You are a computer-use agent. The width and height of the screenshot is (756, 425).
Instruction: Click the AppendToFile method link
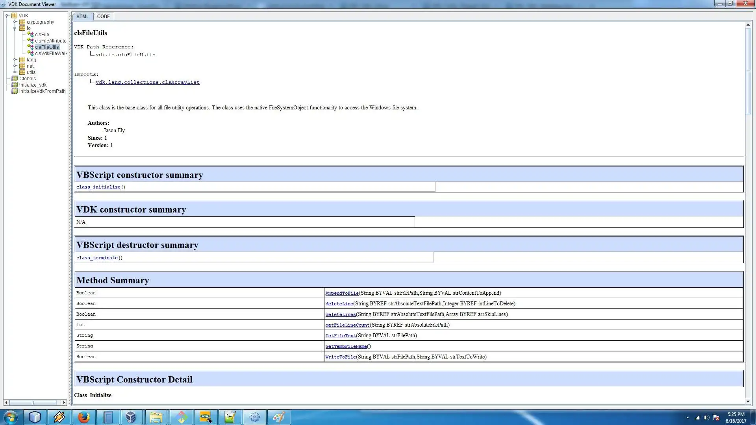coord(342,293)
